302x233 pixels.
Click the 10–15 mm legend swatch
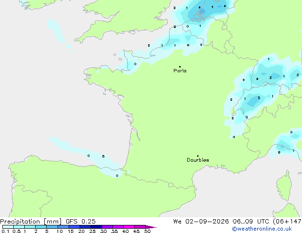tap(63, 227)
